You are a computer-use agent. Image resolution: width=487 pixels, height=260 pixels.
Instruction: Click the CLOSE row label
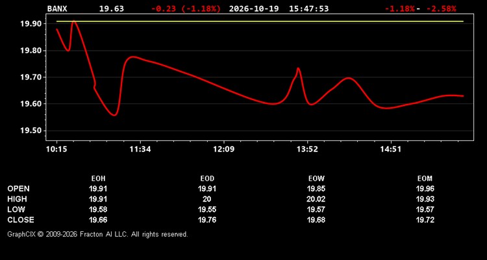click(x=21, y=220)
